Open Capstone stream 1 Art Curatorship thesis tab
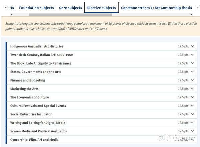The width and height of the screenshot is (200, 147). click(x=156, y=8)
